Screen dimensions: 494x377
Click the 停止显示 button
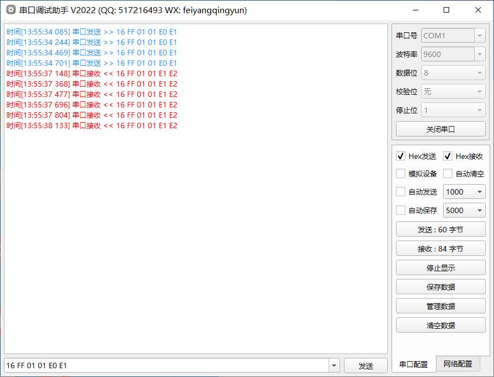coord(440,268)
